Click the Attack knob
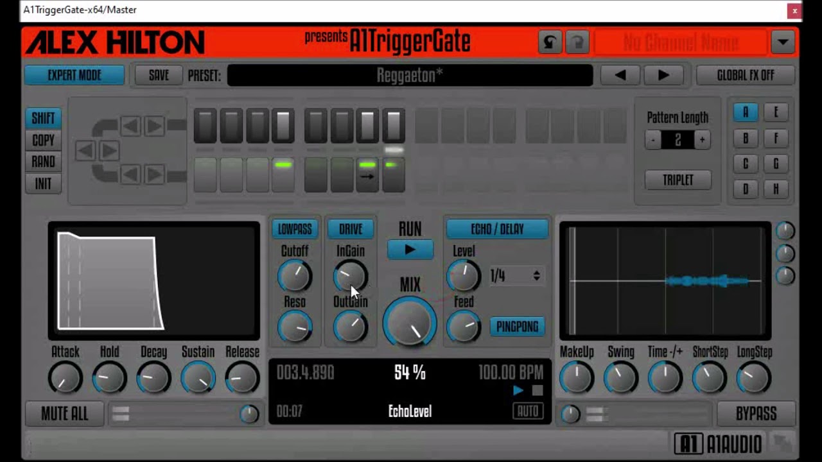Image resolution: width=822 pixels, height=462 pixels. pyautogui.click(x=66, y=379)
